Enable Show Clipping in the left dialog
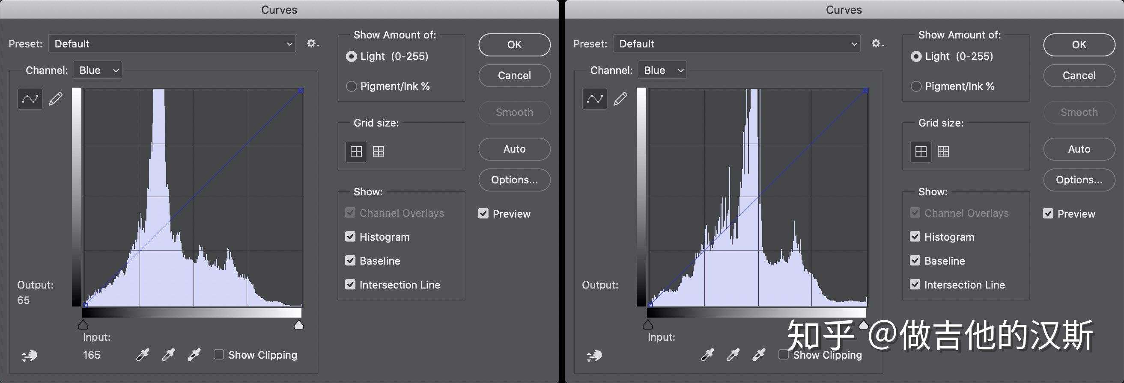This screenshot has width=1124, height=383. (219, 355)
